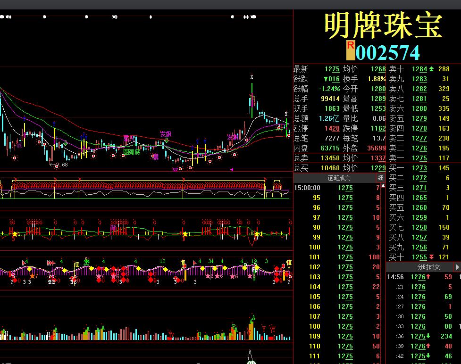Click the 换手 value 1.88%

pyautogui.click(x=377, y=79)
